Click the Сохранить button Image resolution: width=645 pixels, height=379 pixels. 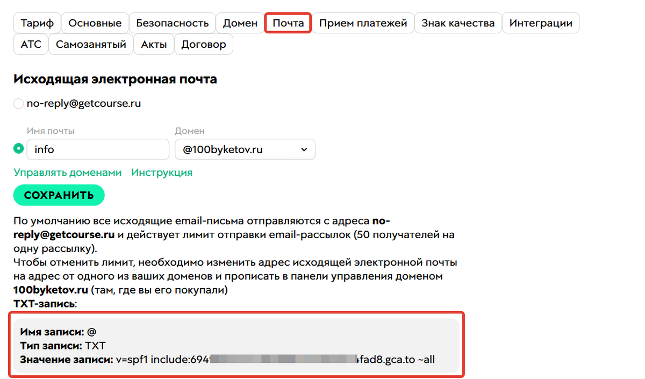(x=59, y=195)
